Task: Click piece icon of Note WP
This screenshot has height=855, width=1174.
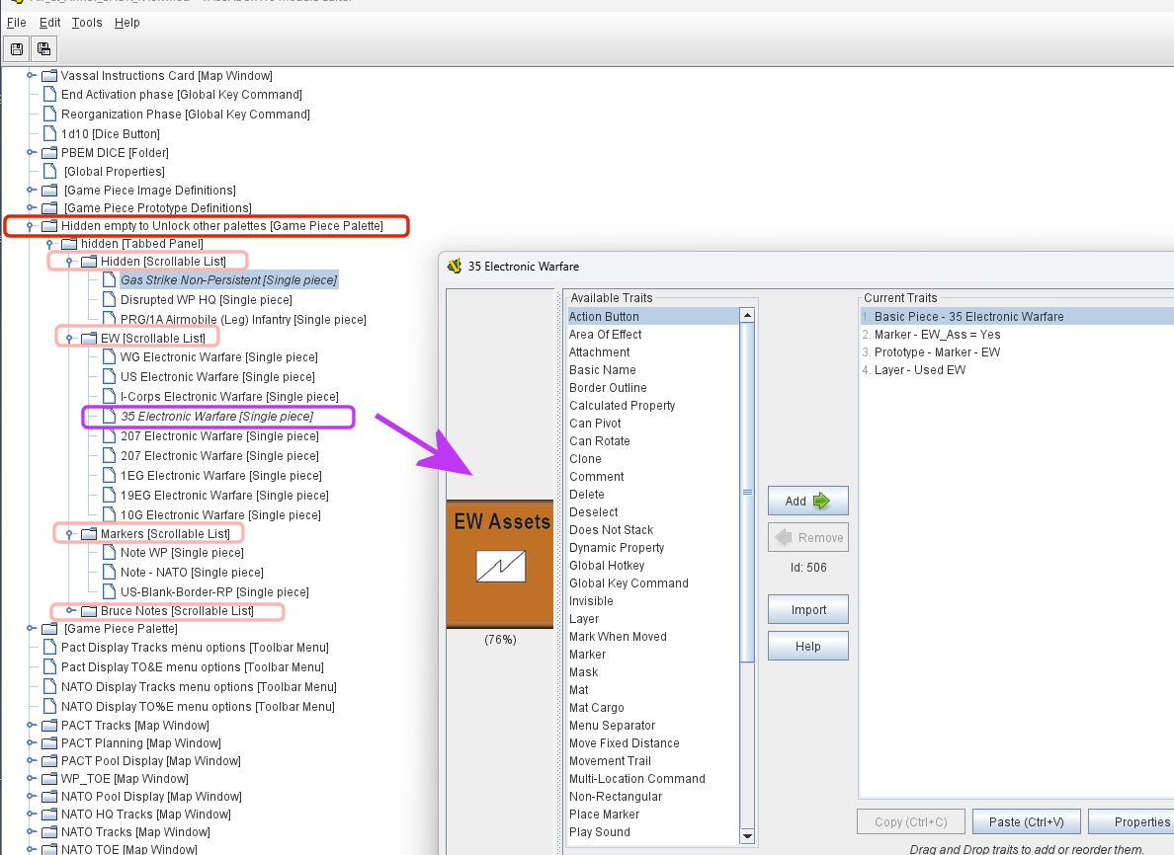Action: (109, 552)
